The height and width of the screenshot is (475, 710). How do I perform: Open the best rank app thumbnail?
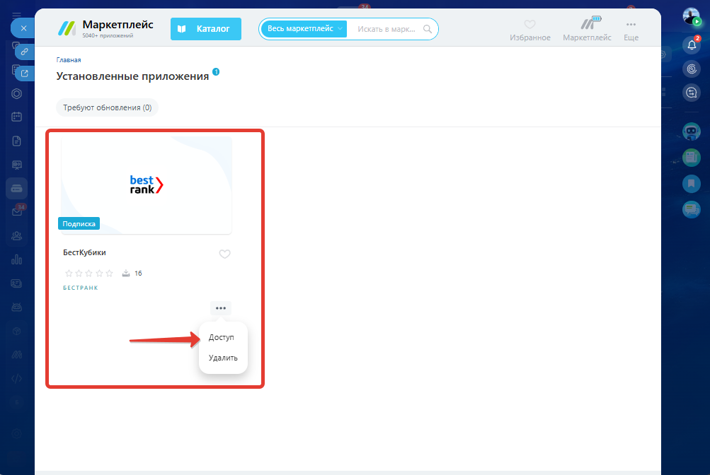point(147,185)
